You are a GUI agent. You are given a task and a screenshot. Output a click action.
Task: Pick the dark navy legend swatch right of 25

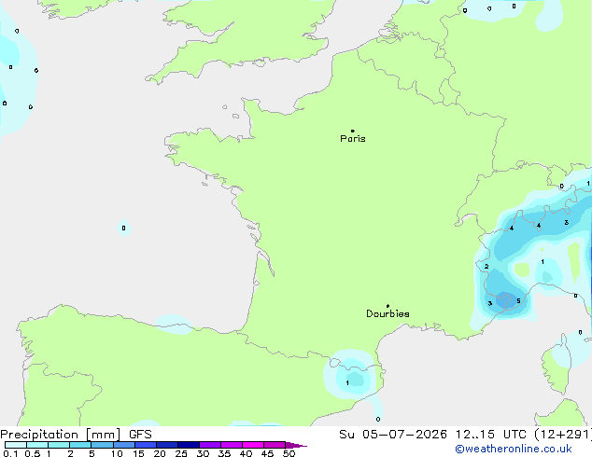pyautogui.click(x=189, y=445)
